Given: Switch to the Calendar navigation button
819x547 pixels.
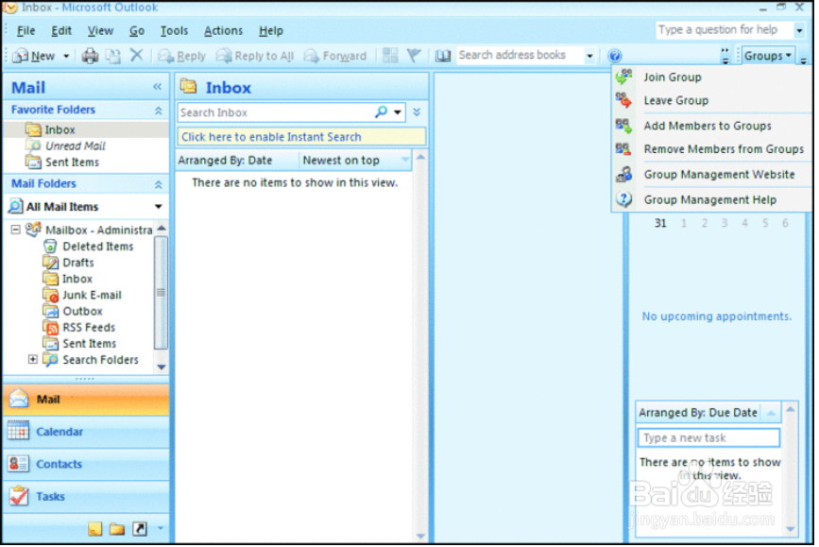Looking at the screenshot, I should coord(86,432).
